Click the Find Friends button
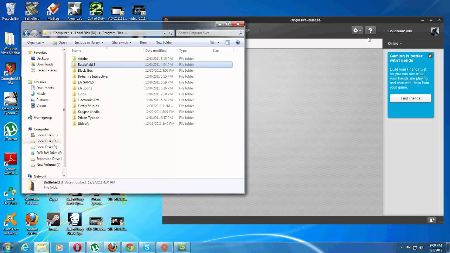450x253 pixels. pos(411,98)
